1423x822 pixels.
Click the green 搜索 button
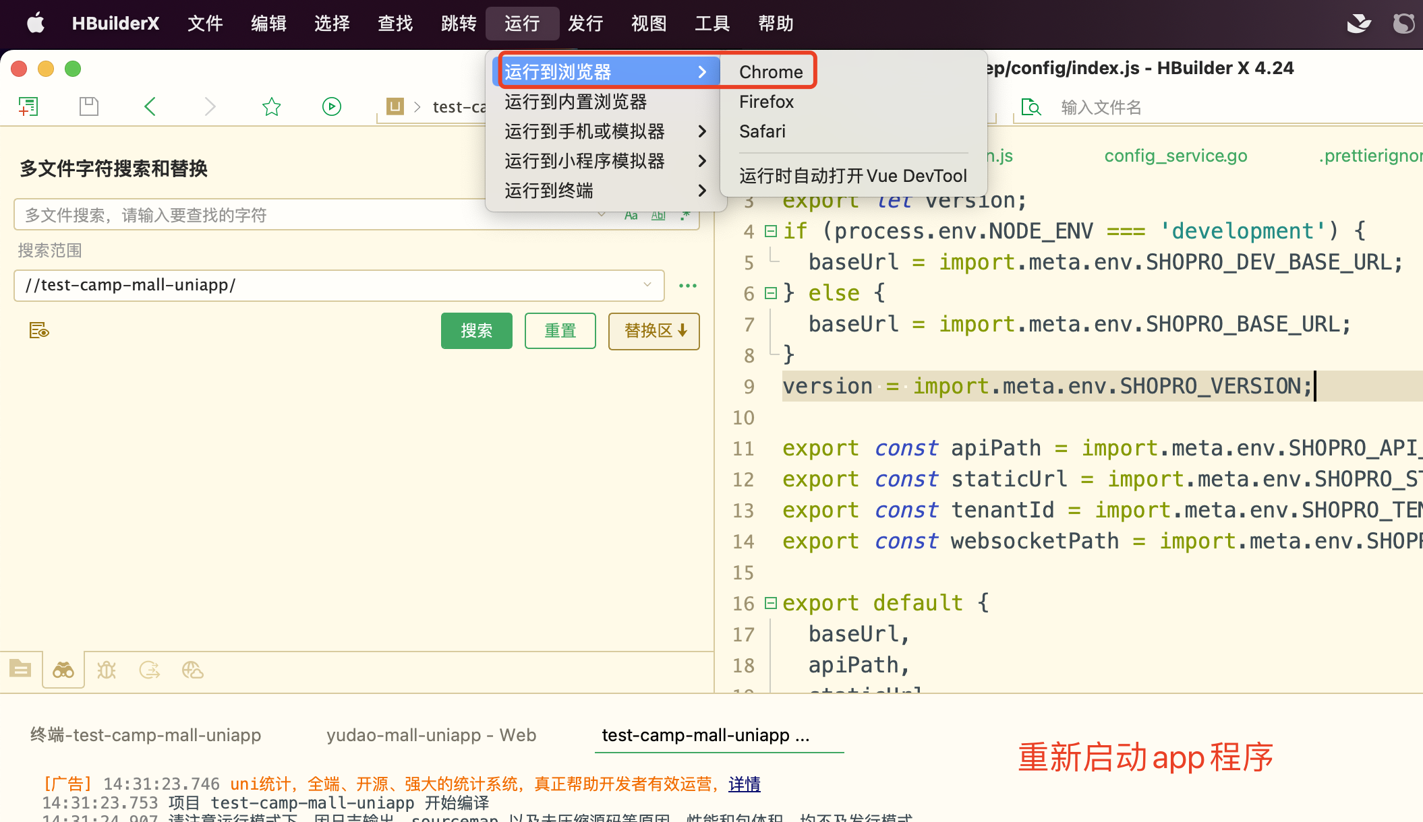click(477, 331)
